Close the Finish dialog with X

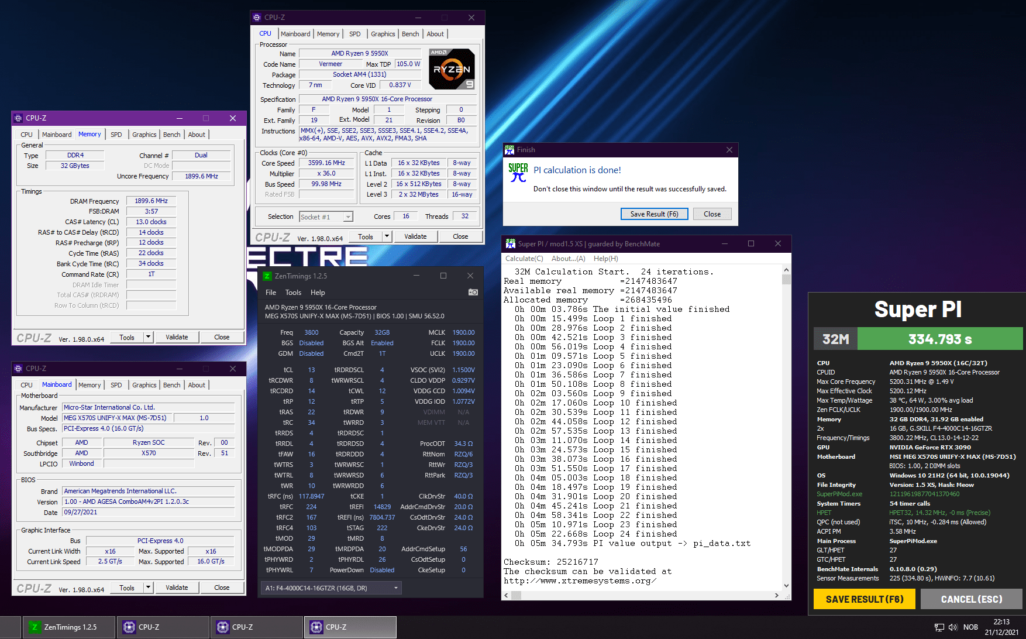click(729, 150)
